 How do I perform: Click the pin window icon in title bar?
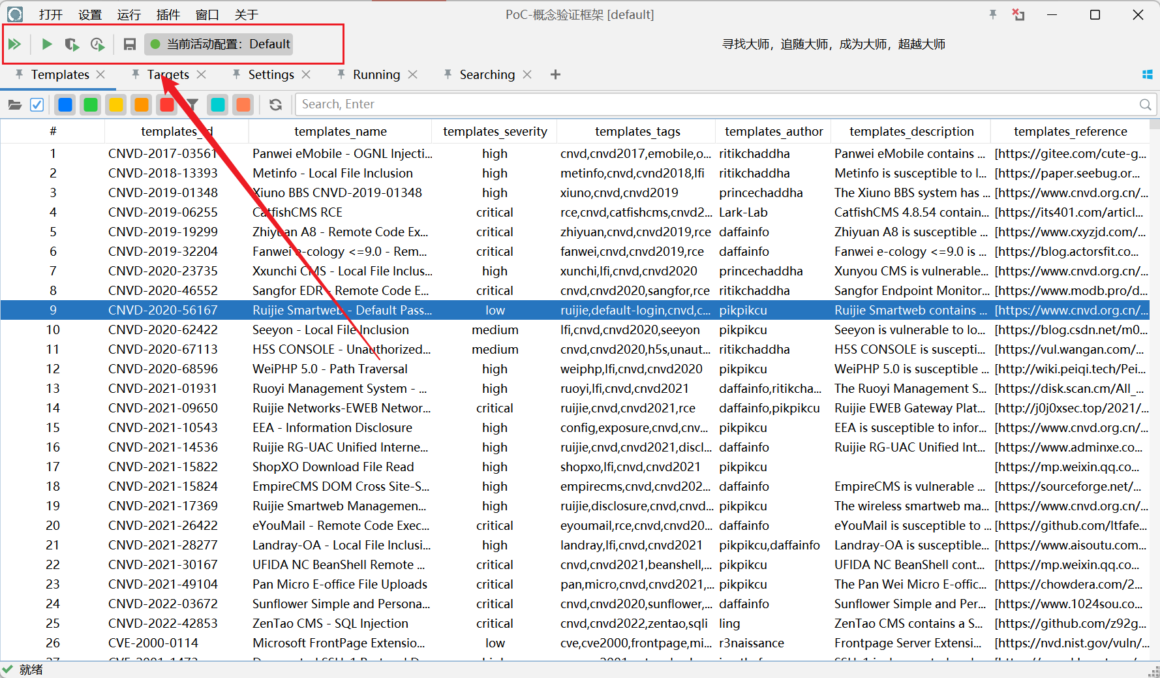point(992,14)
